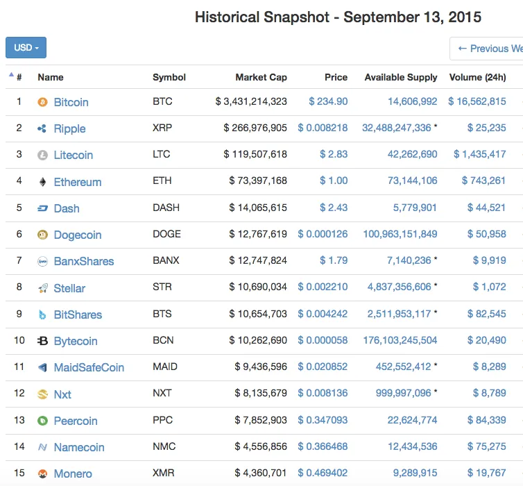Select the DOGE symbol cell

[x=166, y=234]
